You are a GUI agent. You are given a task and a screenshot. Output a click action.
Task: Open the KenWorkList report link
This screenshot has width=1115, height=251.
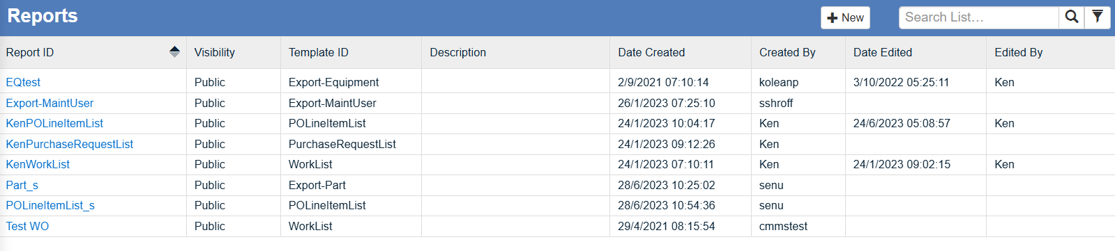(38, 164)
